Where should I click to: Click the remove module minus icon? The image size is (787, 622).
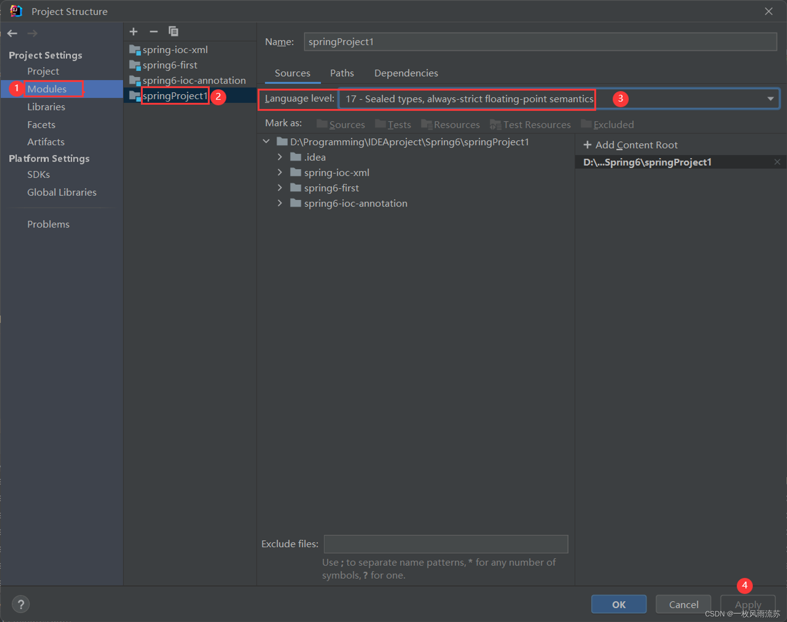point(153,31)
